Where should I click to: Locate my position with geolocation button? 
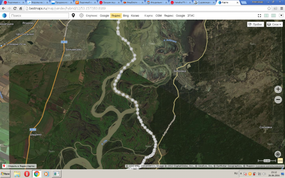(278, 154)
